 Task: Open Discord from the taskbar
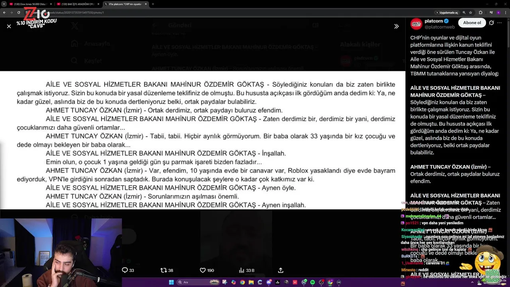click(269, 282)
